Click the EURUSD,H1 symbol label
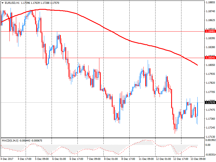Image resolution: width=216 pixels, height=162 pixels. tap(12, 3)
